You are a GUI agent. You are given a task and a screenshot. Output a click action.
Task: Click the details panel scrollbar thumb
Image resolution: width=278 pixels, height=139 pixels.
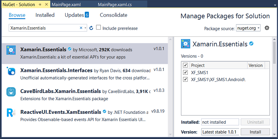pyautogui.click(x=274, y=53)
